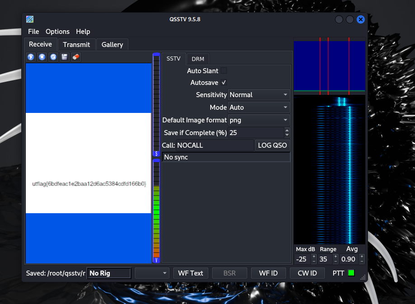Screen dimensions: 415x304
Task: Click the CW ID button
Action: pos(307,273)
